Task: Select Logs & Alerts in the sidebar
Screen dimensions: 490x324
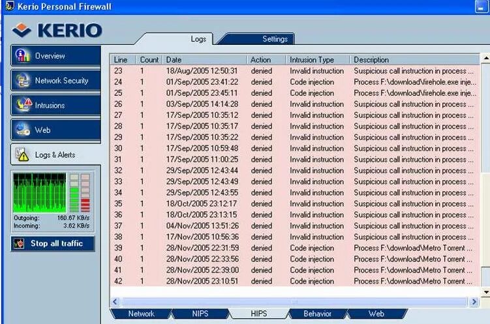Action: (x=55, y=155)
